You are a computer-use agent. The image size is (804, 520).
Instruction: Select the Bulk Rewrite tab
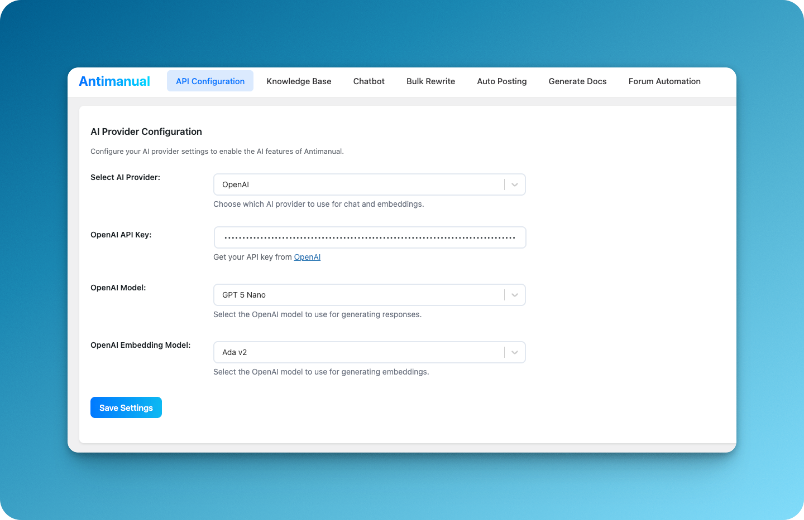click(430, 81)
